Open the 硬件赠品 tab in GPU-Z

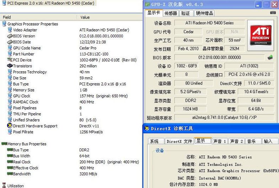click(204, 14)
